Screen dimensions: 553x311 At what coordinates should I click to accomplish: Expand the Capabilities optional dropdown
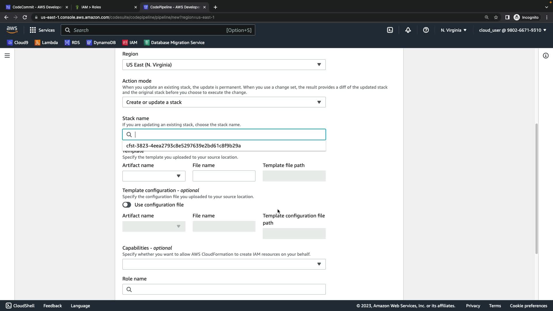(x=224, y=264)
